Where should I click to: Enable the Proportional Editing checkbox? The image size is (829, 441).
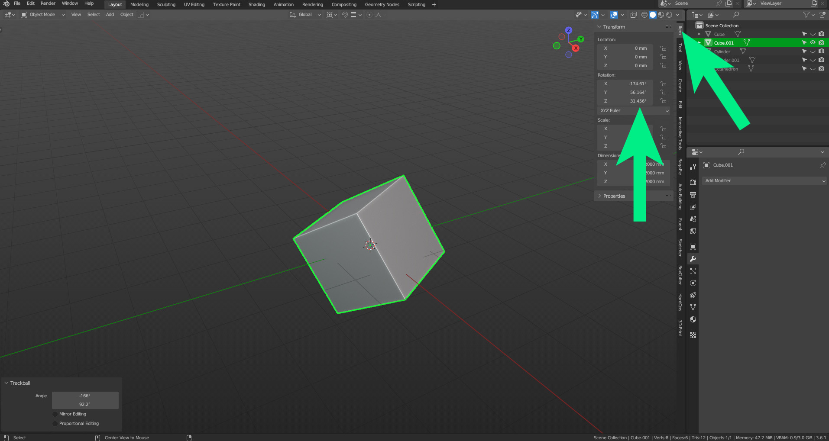[x=55, y=424]
